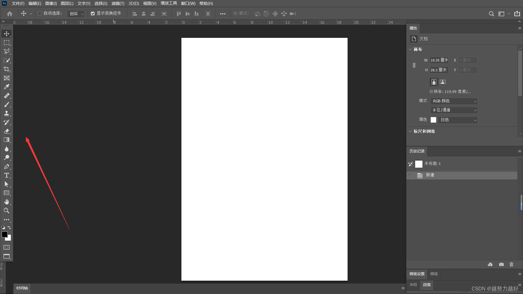The height and width of the screenshot is (294, 523).
Task: Select the Horizontal Type tool
Action: click(x=7, y=175)
